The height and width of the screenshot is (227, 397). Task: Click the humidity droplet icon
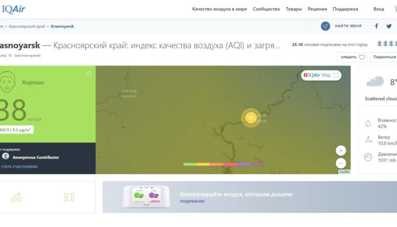[368, 123]
